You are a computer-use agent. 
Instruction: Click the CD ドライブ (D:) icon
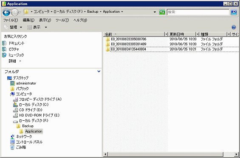pos(15,110)
